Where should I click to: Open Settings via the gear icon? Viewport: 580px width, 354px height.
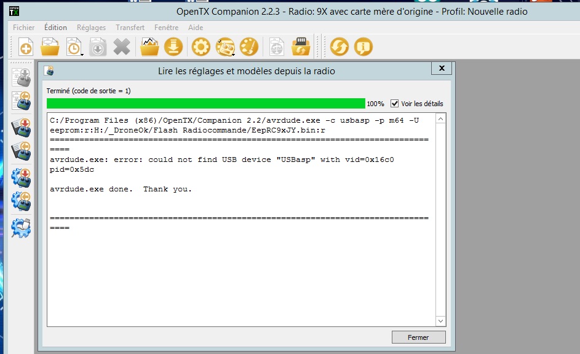(x=201, y=47)
